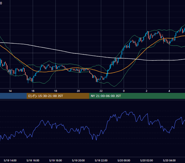The image size is (185, 163).
Task: Click the '5/19 16:00' date label
Action: click(x=33, y=160)
